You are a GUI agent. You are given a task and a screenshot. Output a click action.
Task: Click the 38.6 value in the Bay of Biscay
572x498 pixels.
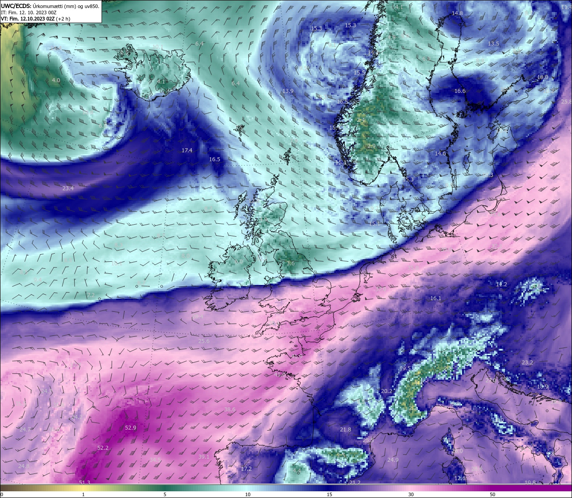coord(230,410)
